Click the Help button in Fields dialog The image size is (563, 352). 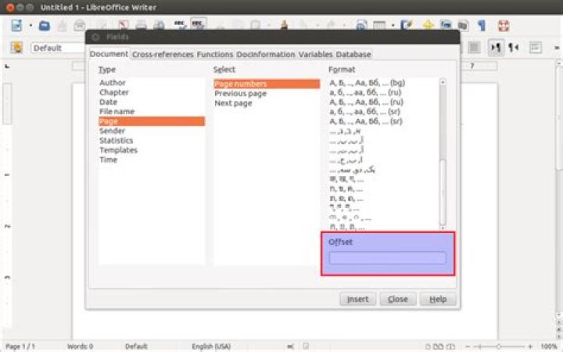(x=438, y=299)
